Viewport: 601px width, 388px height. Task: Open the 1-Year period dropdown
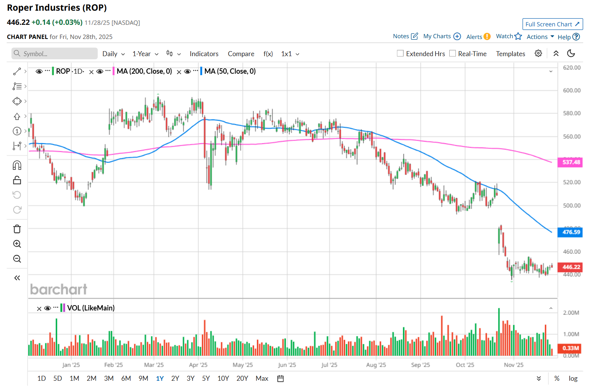[x=145, y=54]
